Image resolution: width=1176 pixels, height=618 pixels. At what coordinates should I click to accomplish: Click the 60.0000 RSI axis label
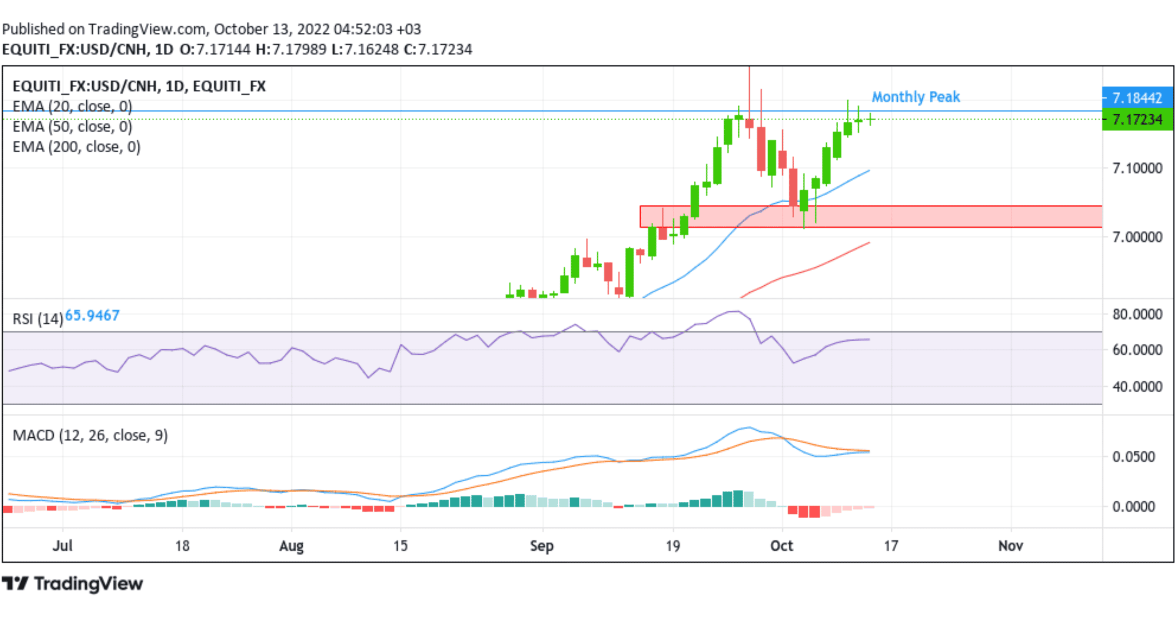pyautogui.click(x=1137, y=350)
